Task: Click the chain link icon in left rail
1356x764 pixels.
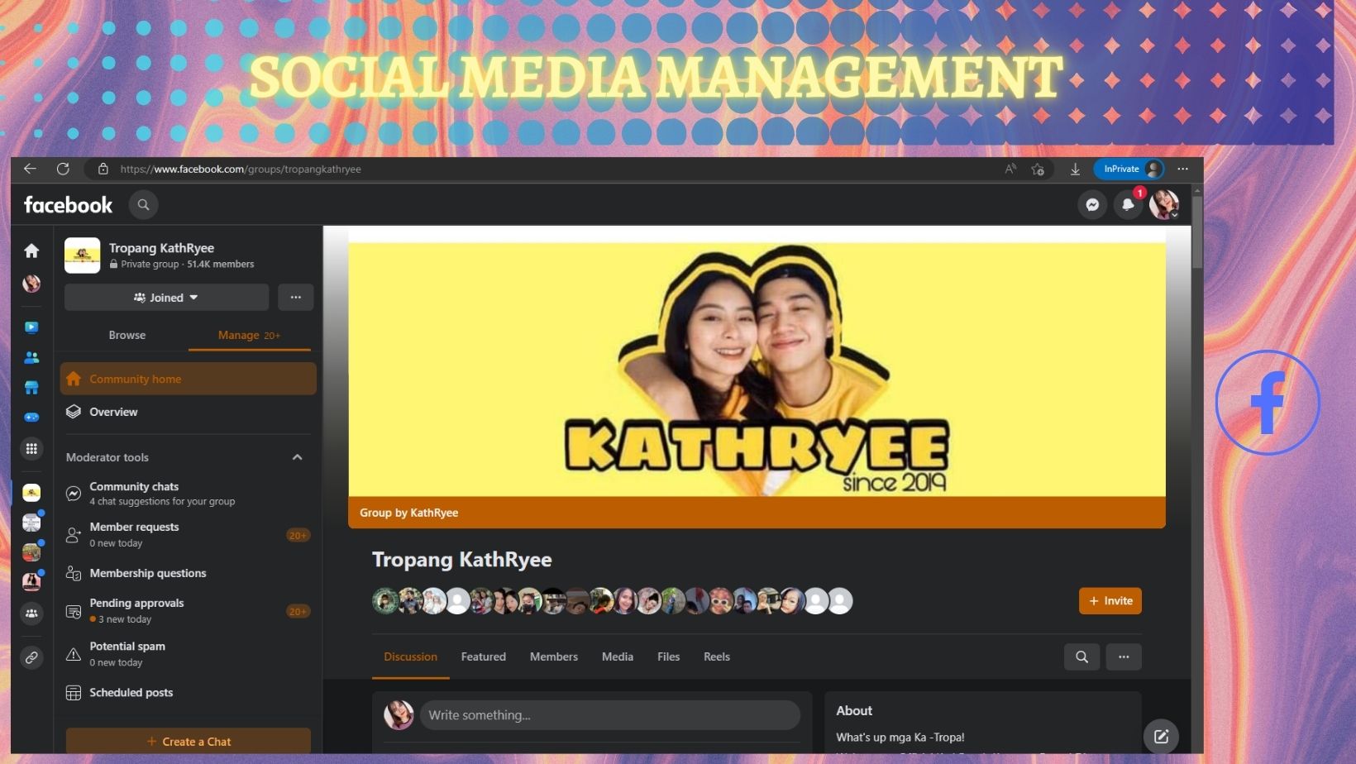Action: pyautogui.click(x=31, y=657)
